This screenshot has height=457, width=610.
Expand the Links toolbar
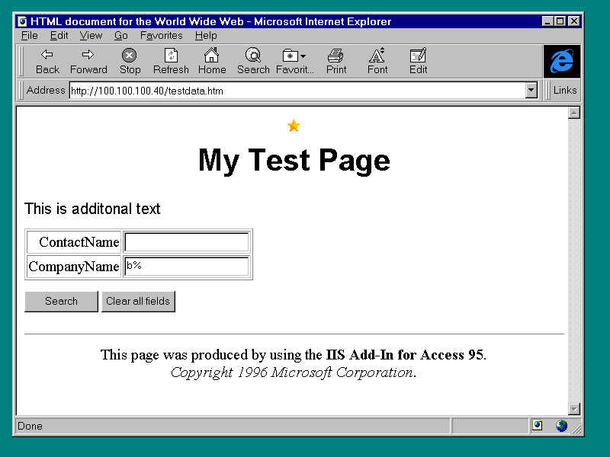tap(564, 90)
